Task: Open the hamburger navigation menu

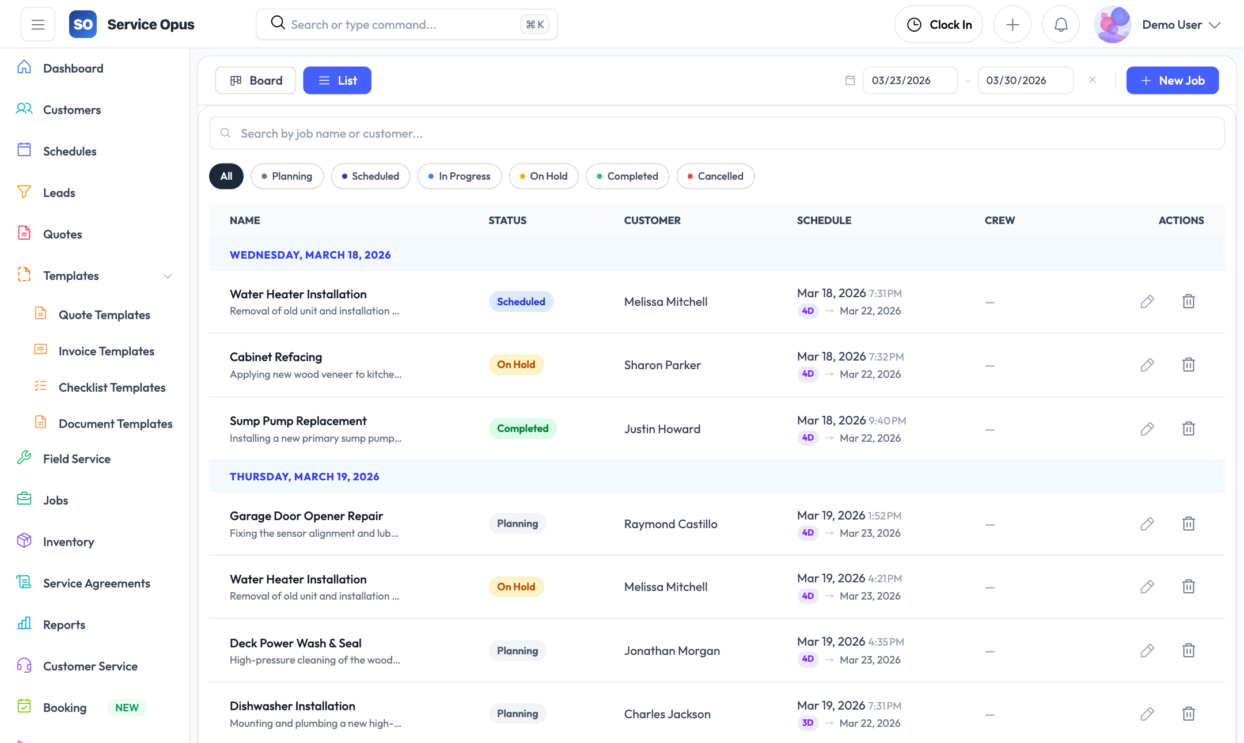Action: 37,24
